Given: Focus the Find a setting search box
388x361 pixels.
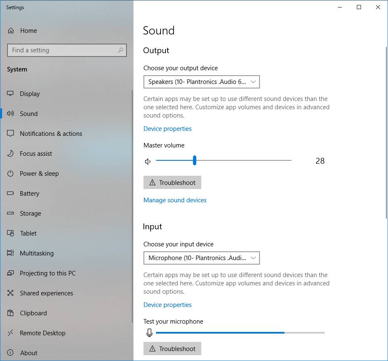Looking at the screenshot, I should point(62,50).
